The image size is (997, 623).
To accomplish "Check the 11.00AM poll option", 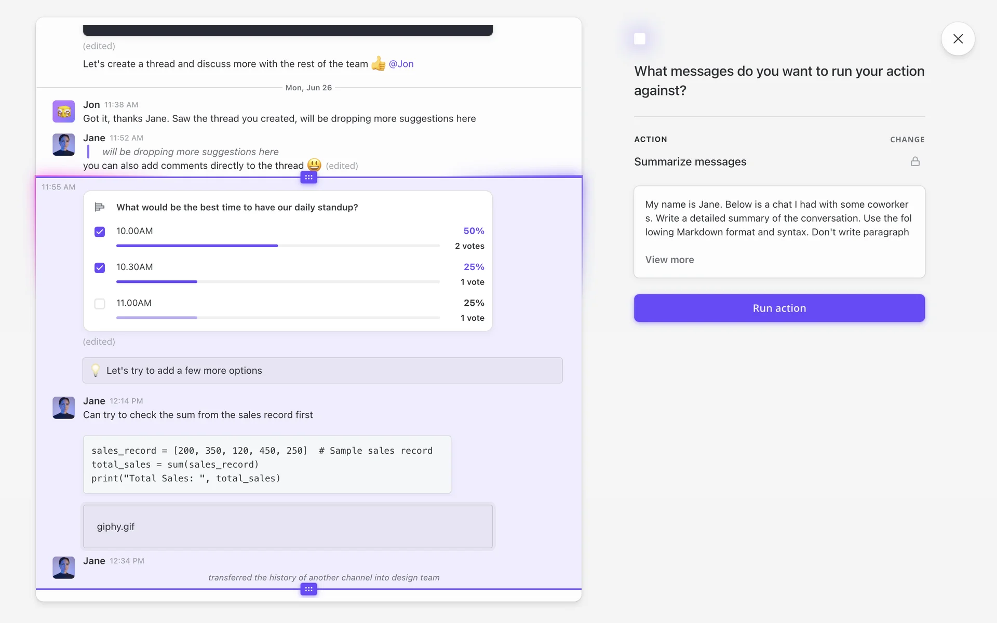I will click(x=100, y=304).
